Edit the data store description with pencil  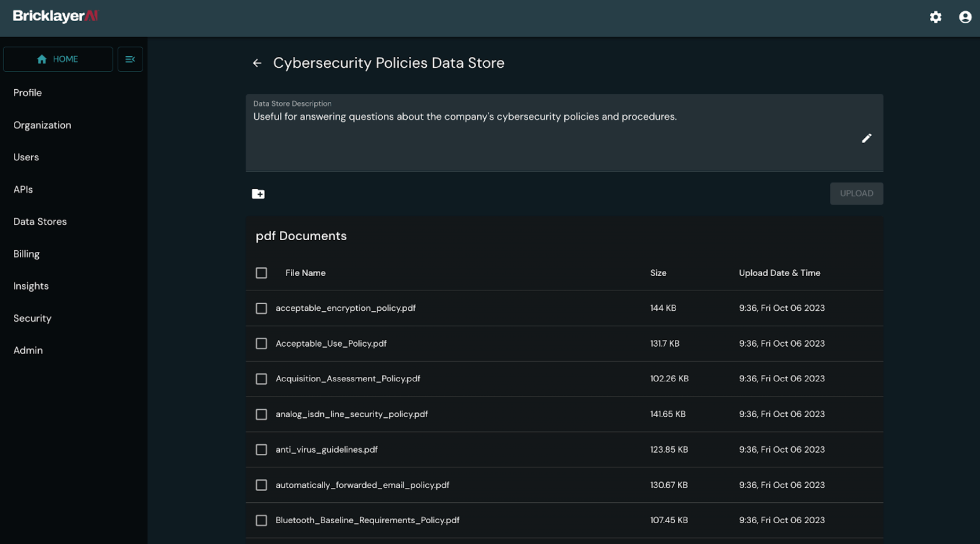pos(866,138)
